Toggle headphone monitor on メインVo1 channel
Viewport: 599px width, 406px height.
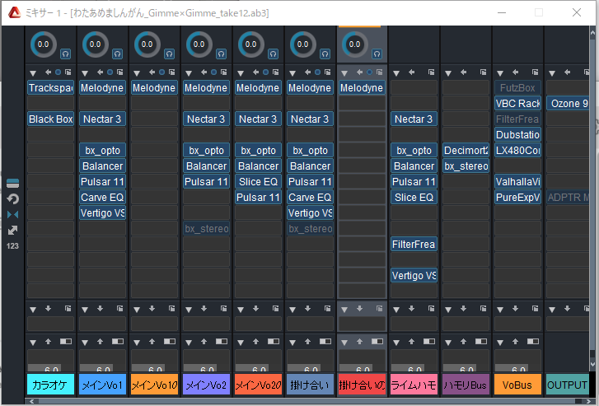point(117,54)
